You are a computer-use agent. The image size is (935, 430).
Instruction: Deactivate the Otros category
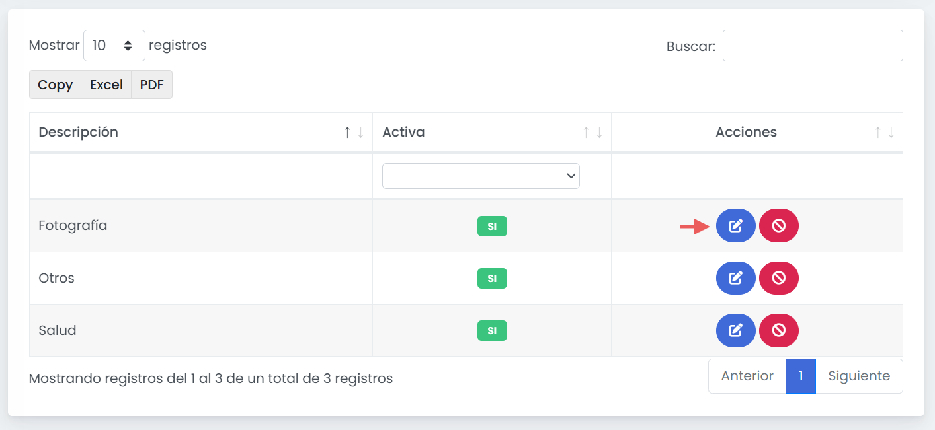[778, 278]
